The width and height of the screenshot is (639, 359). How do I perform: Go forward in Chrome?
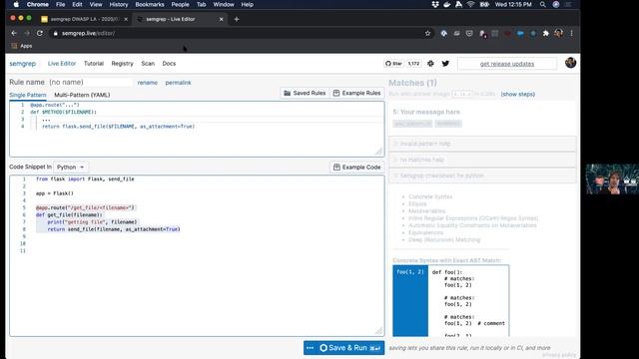27,33
